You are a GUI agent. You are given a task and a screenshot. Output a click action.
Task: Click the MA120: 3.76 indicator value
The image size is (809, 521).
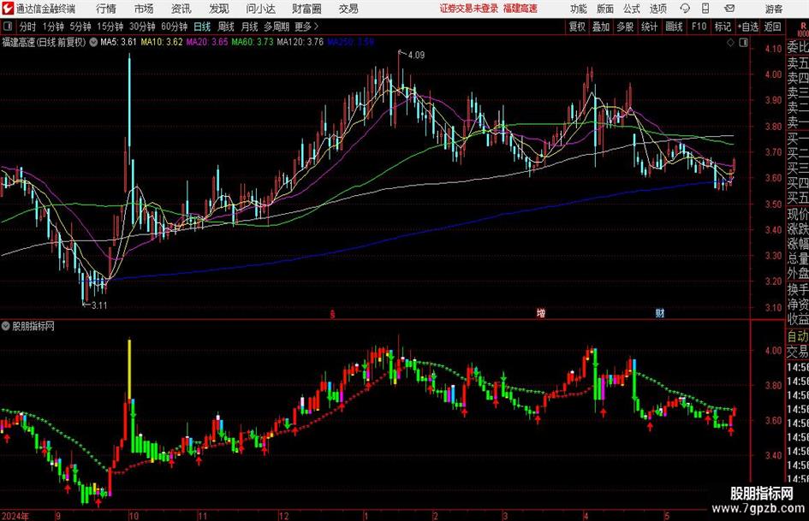[300, 42]
